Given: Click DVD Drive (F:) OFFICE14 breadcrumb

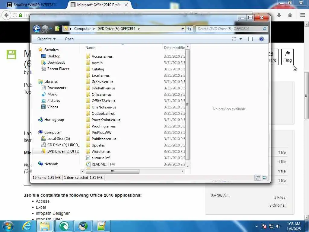Looking at the screenshot, I should (116, 29).
